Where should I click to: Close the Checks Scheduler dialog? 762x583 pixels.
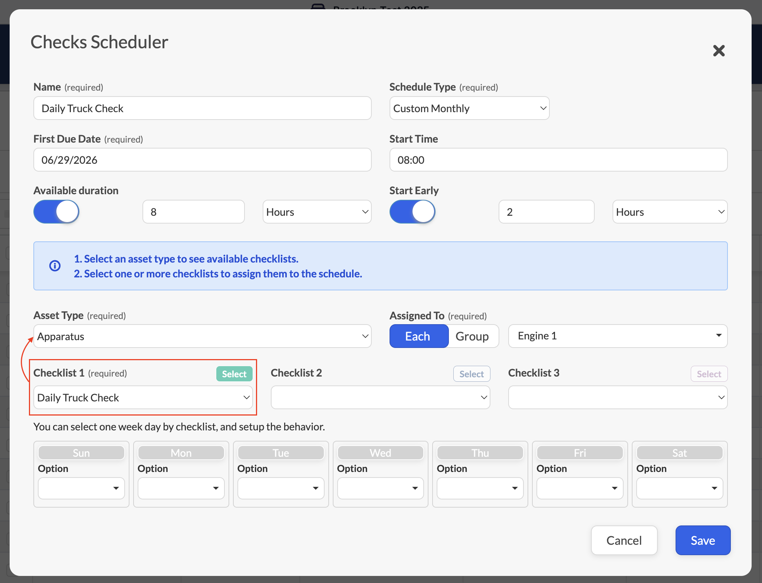[x=719, y=51]
